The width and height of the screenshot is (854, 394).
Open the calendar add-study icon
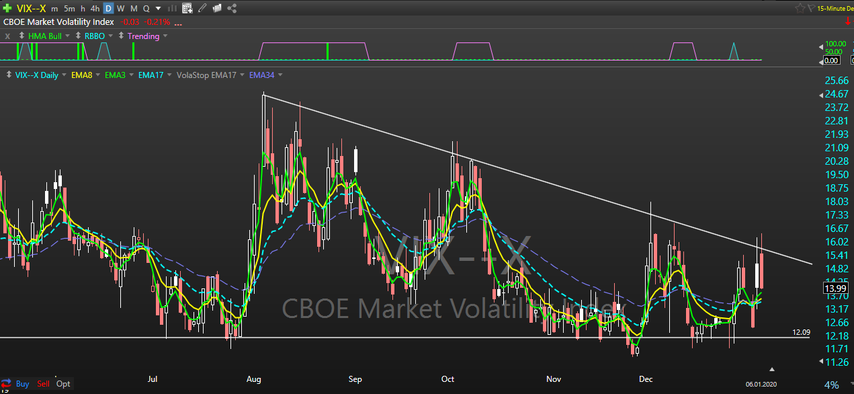[187, 9]
